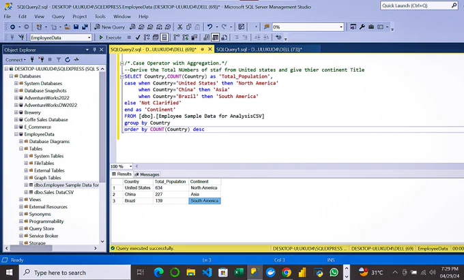
Task: Open the Tools menu
Action: (x=100, y=16)
